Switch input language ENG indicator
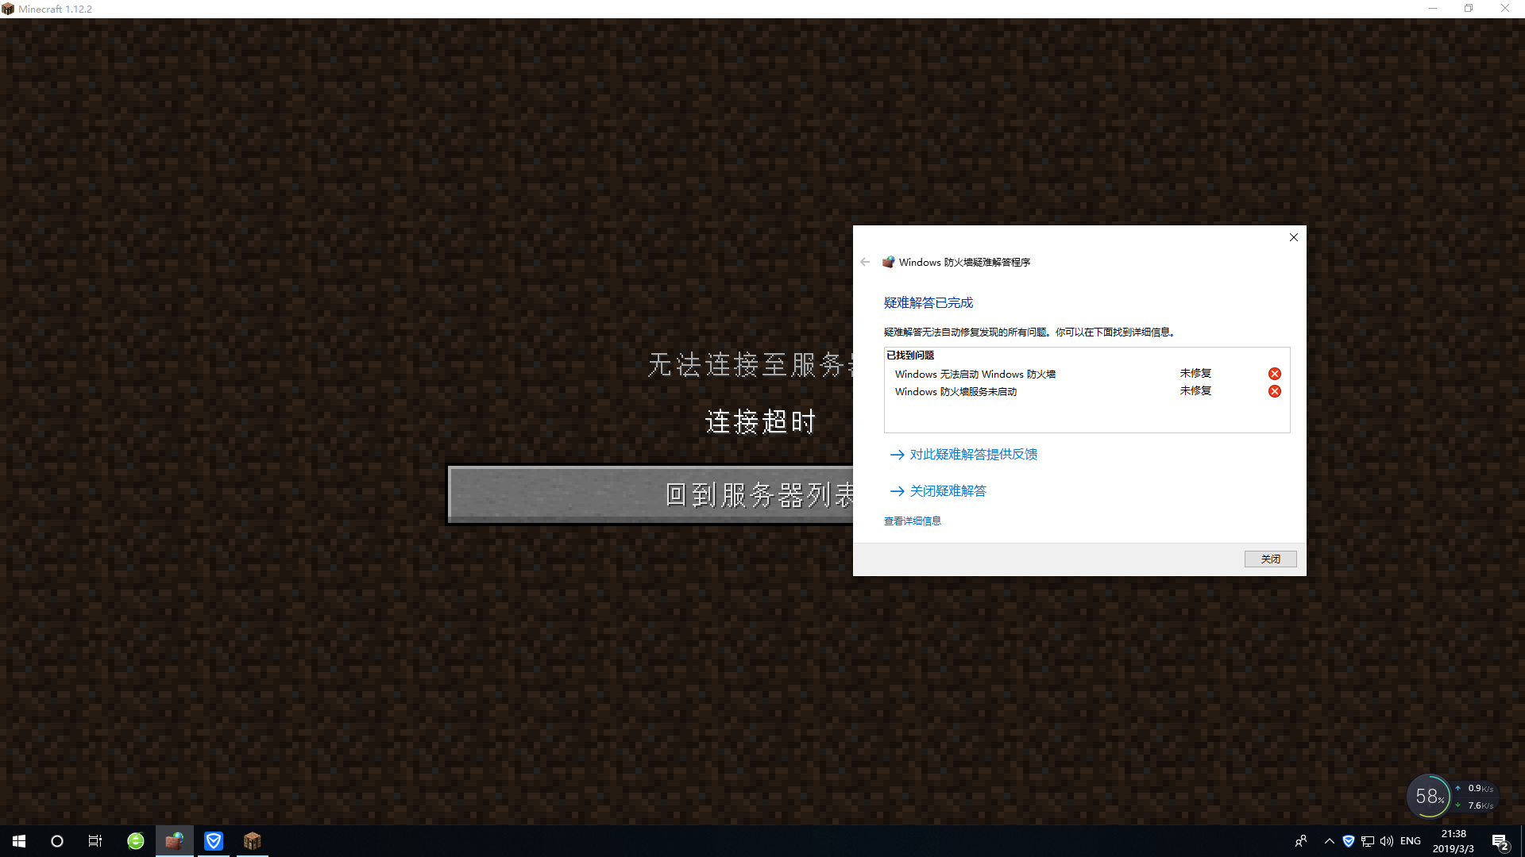This screenshot has width=1525, height=857. click(x=1411, y=841)
